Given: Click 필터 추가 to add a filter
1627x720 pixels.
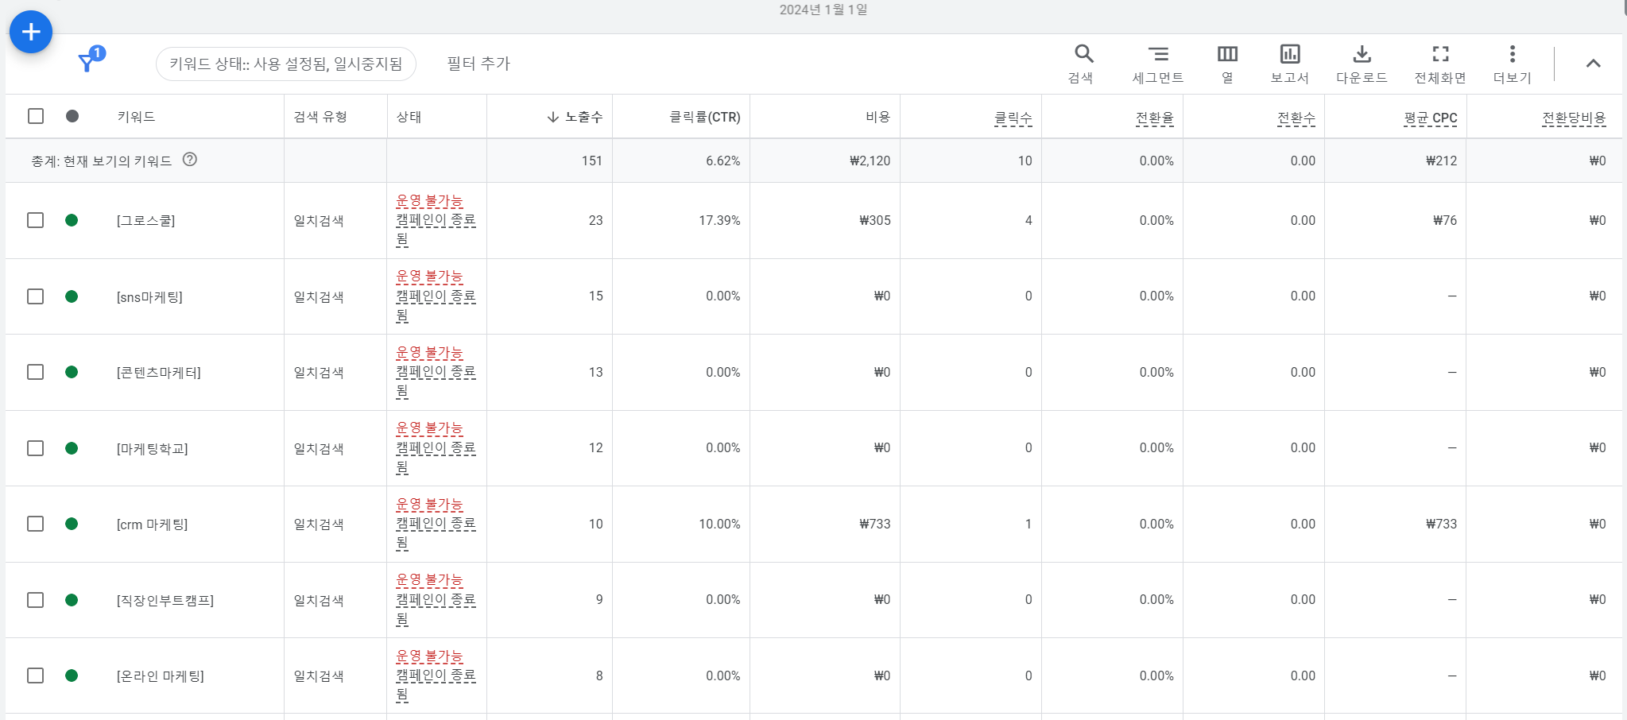Looking at the screenshot, I should [x=478, y=64].
